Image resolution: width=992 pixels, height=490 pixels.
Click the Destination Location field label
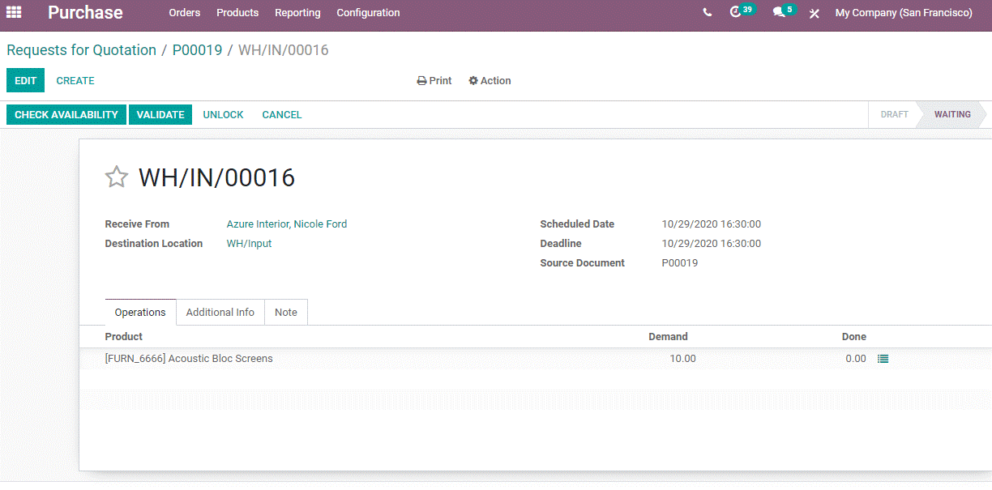(x=154, y=244)
